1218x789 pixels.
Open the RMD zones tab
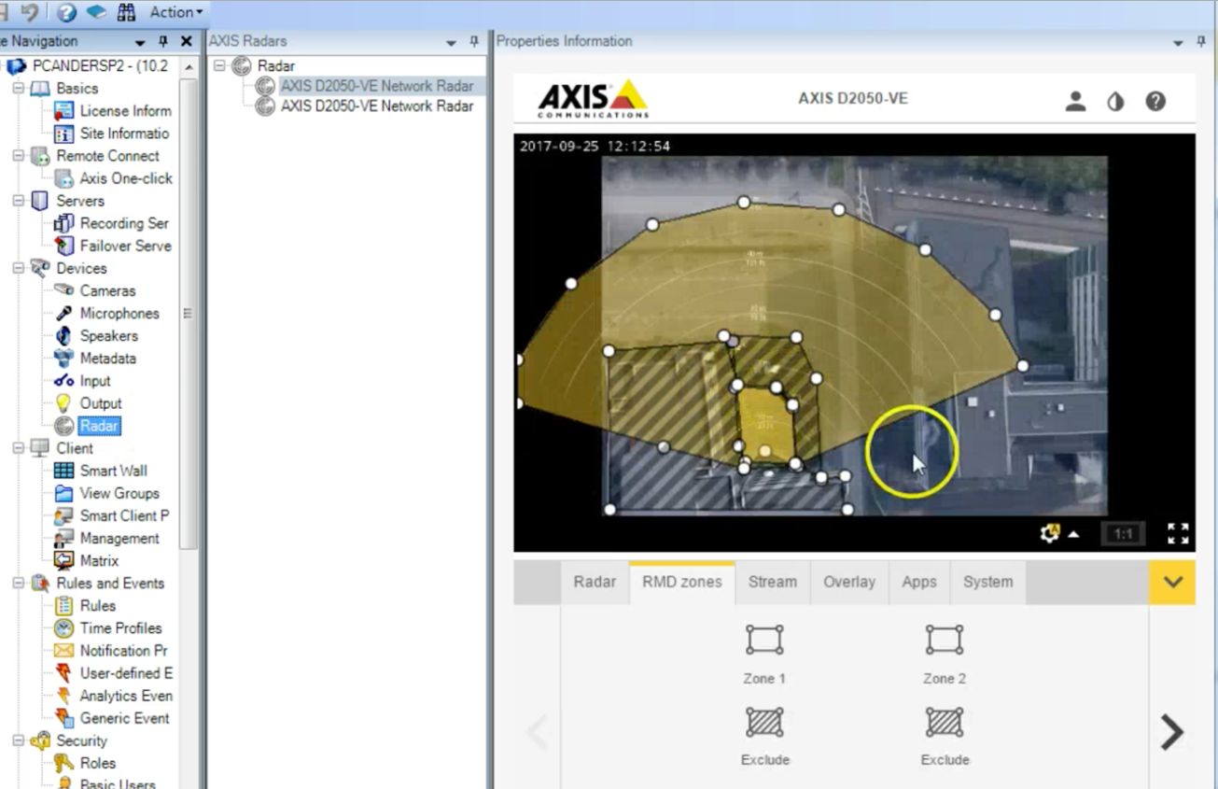tap(681, 582)
